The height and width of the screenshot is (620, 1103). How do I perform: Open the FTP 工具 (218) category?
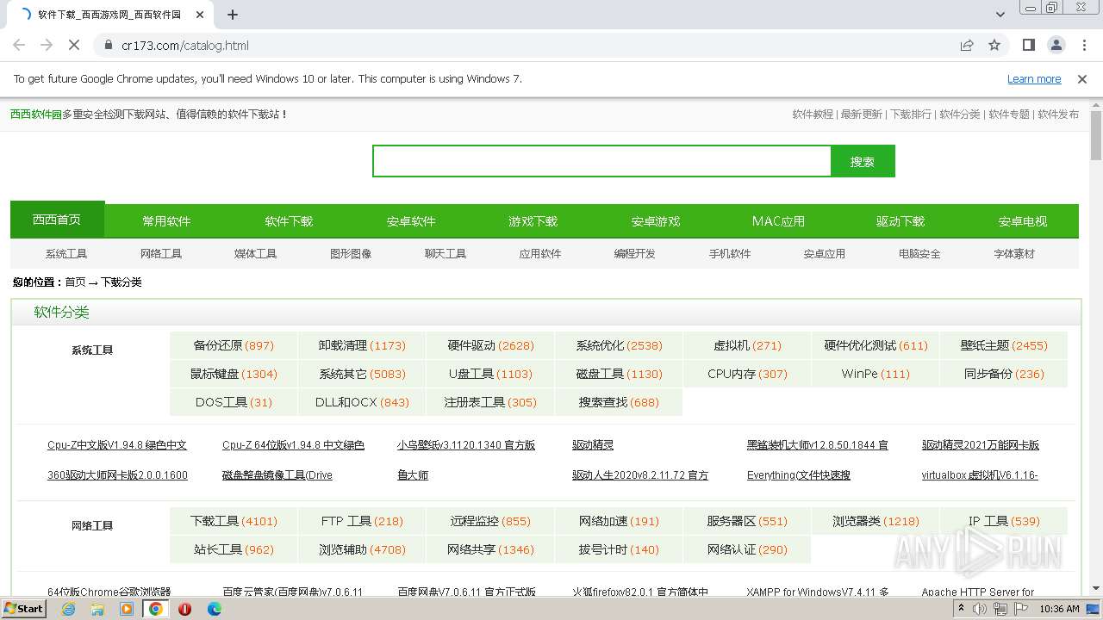362,521
